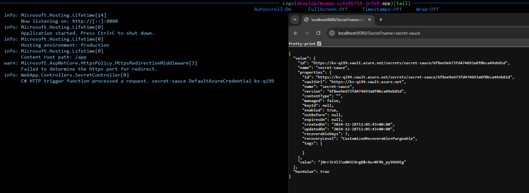Screen dimensions: 529x193
Task: Click the HttpsRedirectionMiddleware[3] warn line
Action: tap(100, 63)
